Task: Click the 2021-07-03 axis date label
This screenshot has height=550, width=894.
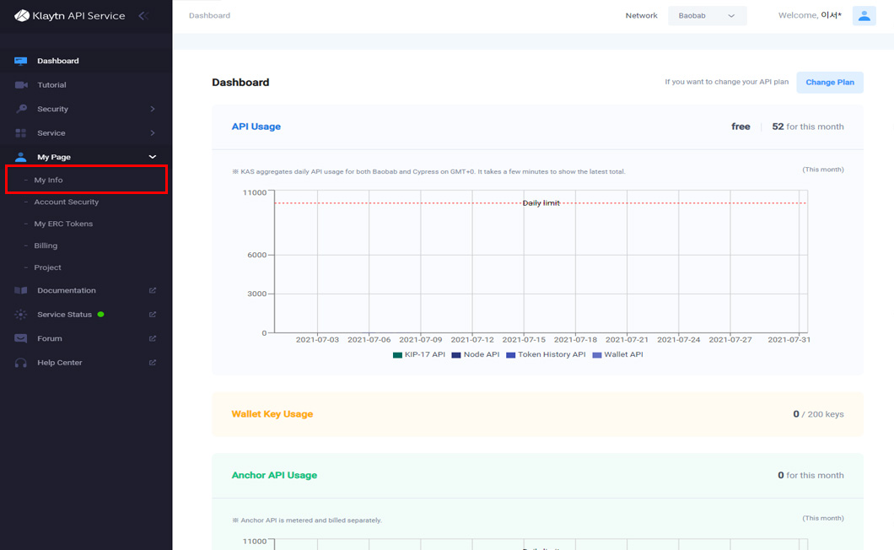Action: (x=317, y=339)
